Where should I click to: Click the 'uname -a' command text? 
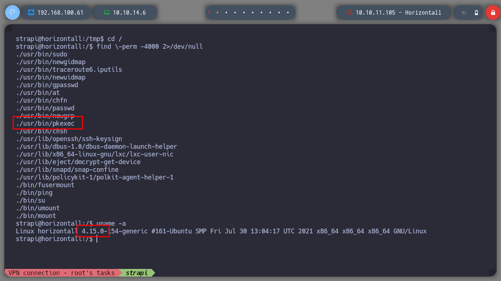(x=111, y=223)
